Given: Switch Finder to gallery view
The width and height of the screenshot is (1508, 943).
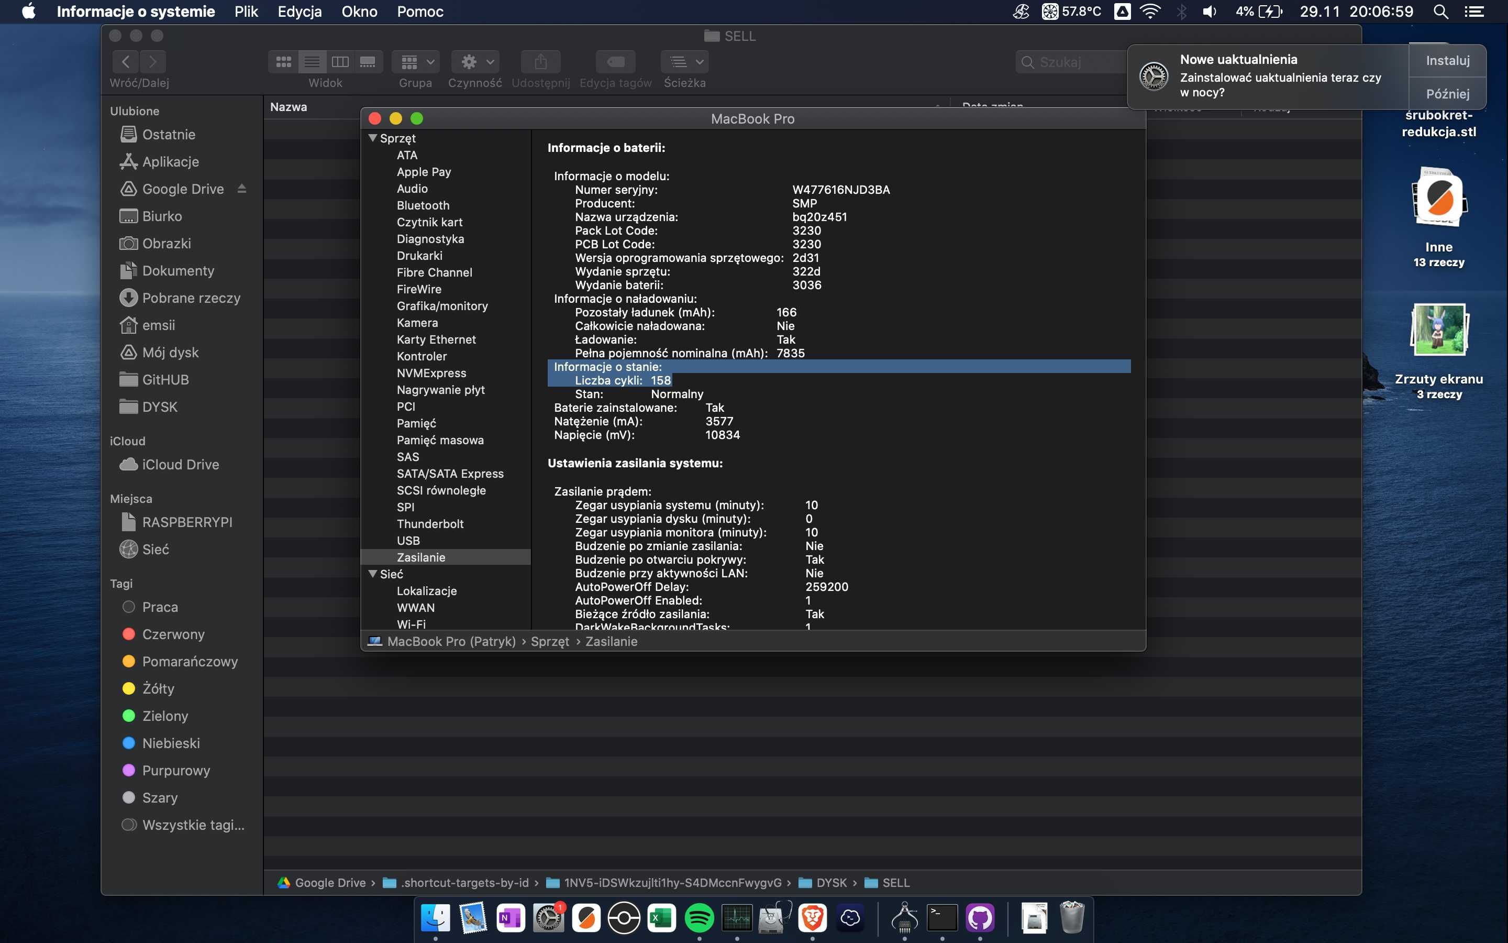Looking at the screenshot, I should click(368, 62).
